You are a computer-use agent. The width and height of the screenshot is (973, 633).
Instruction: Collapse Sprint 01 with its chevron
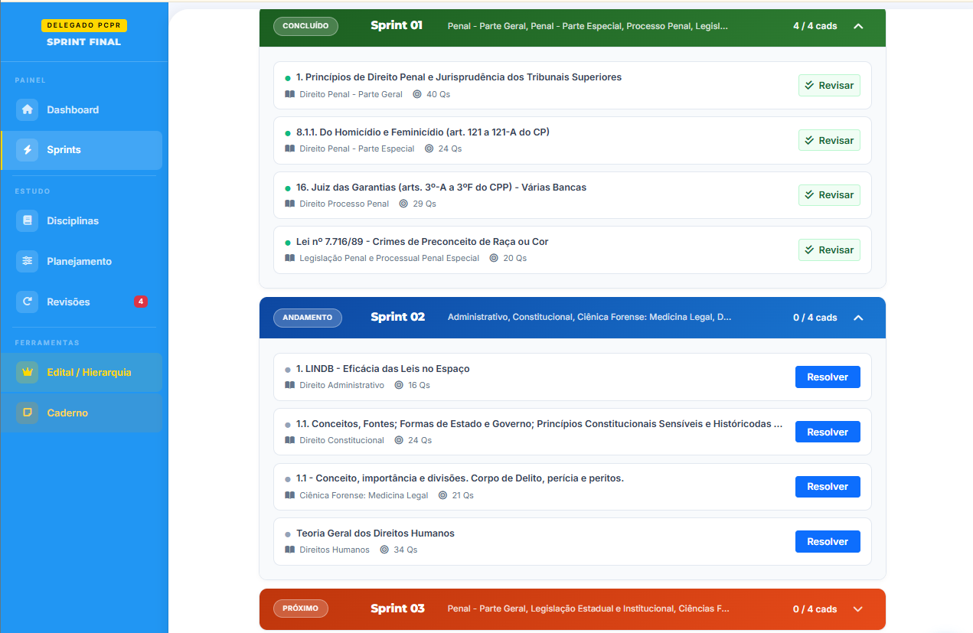pos(858,26)
